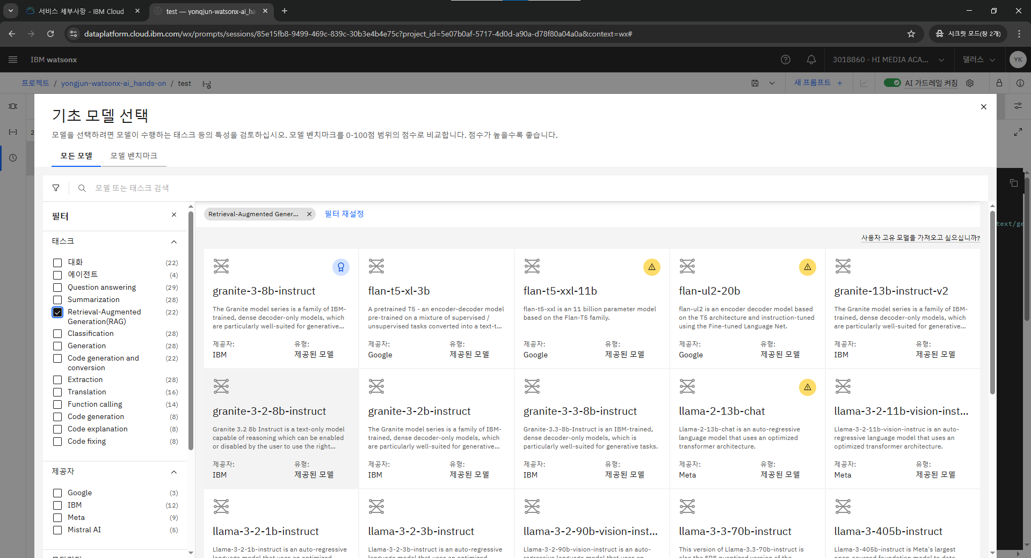
Task: Open the 사용자 고유 모델을 가져오고 싶으십니까? link
Action: coord(921,238)
